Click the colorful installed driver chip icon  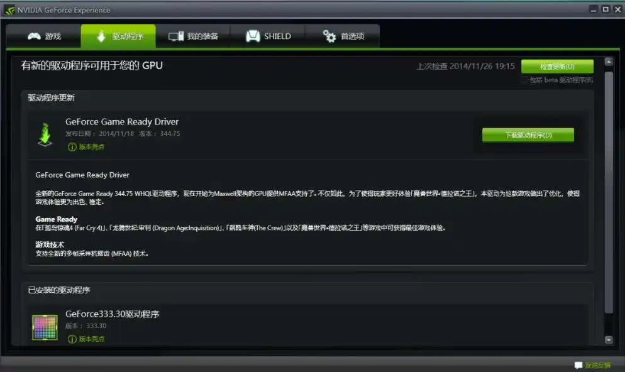coord(45,327)
